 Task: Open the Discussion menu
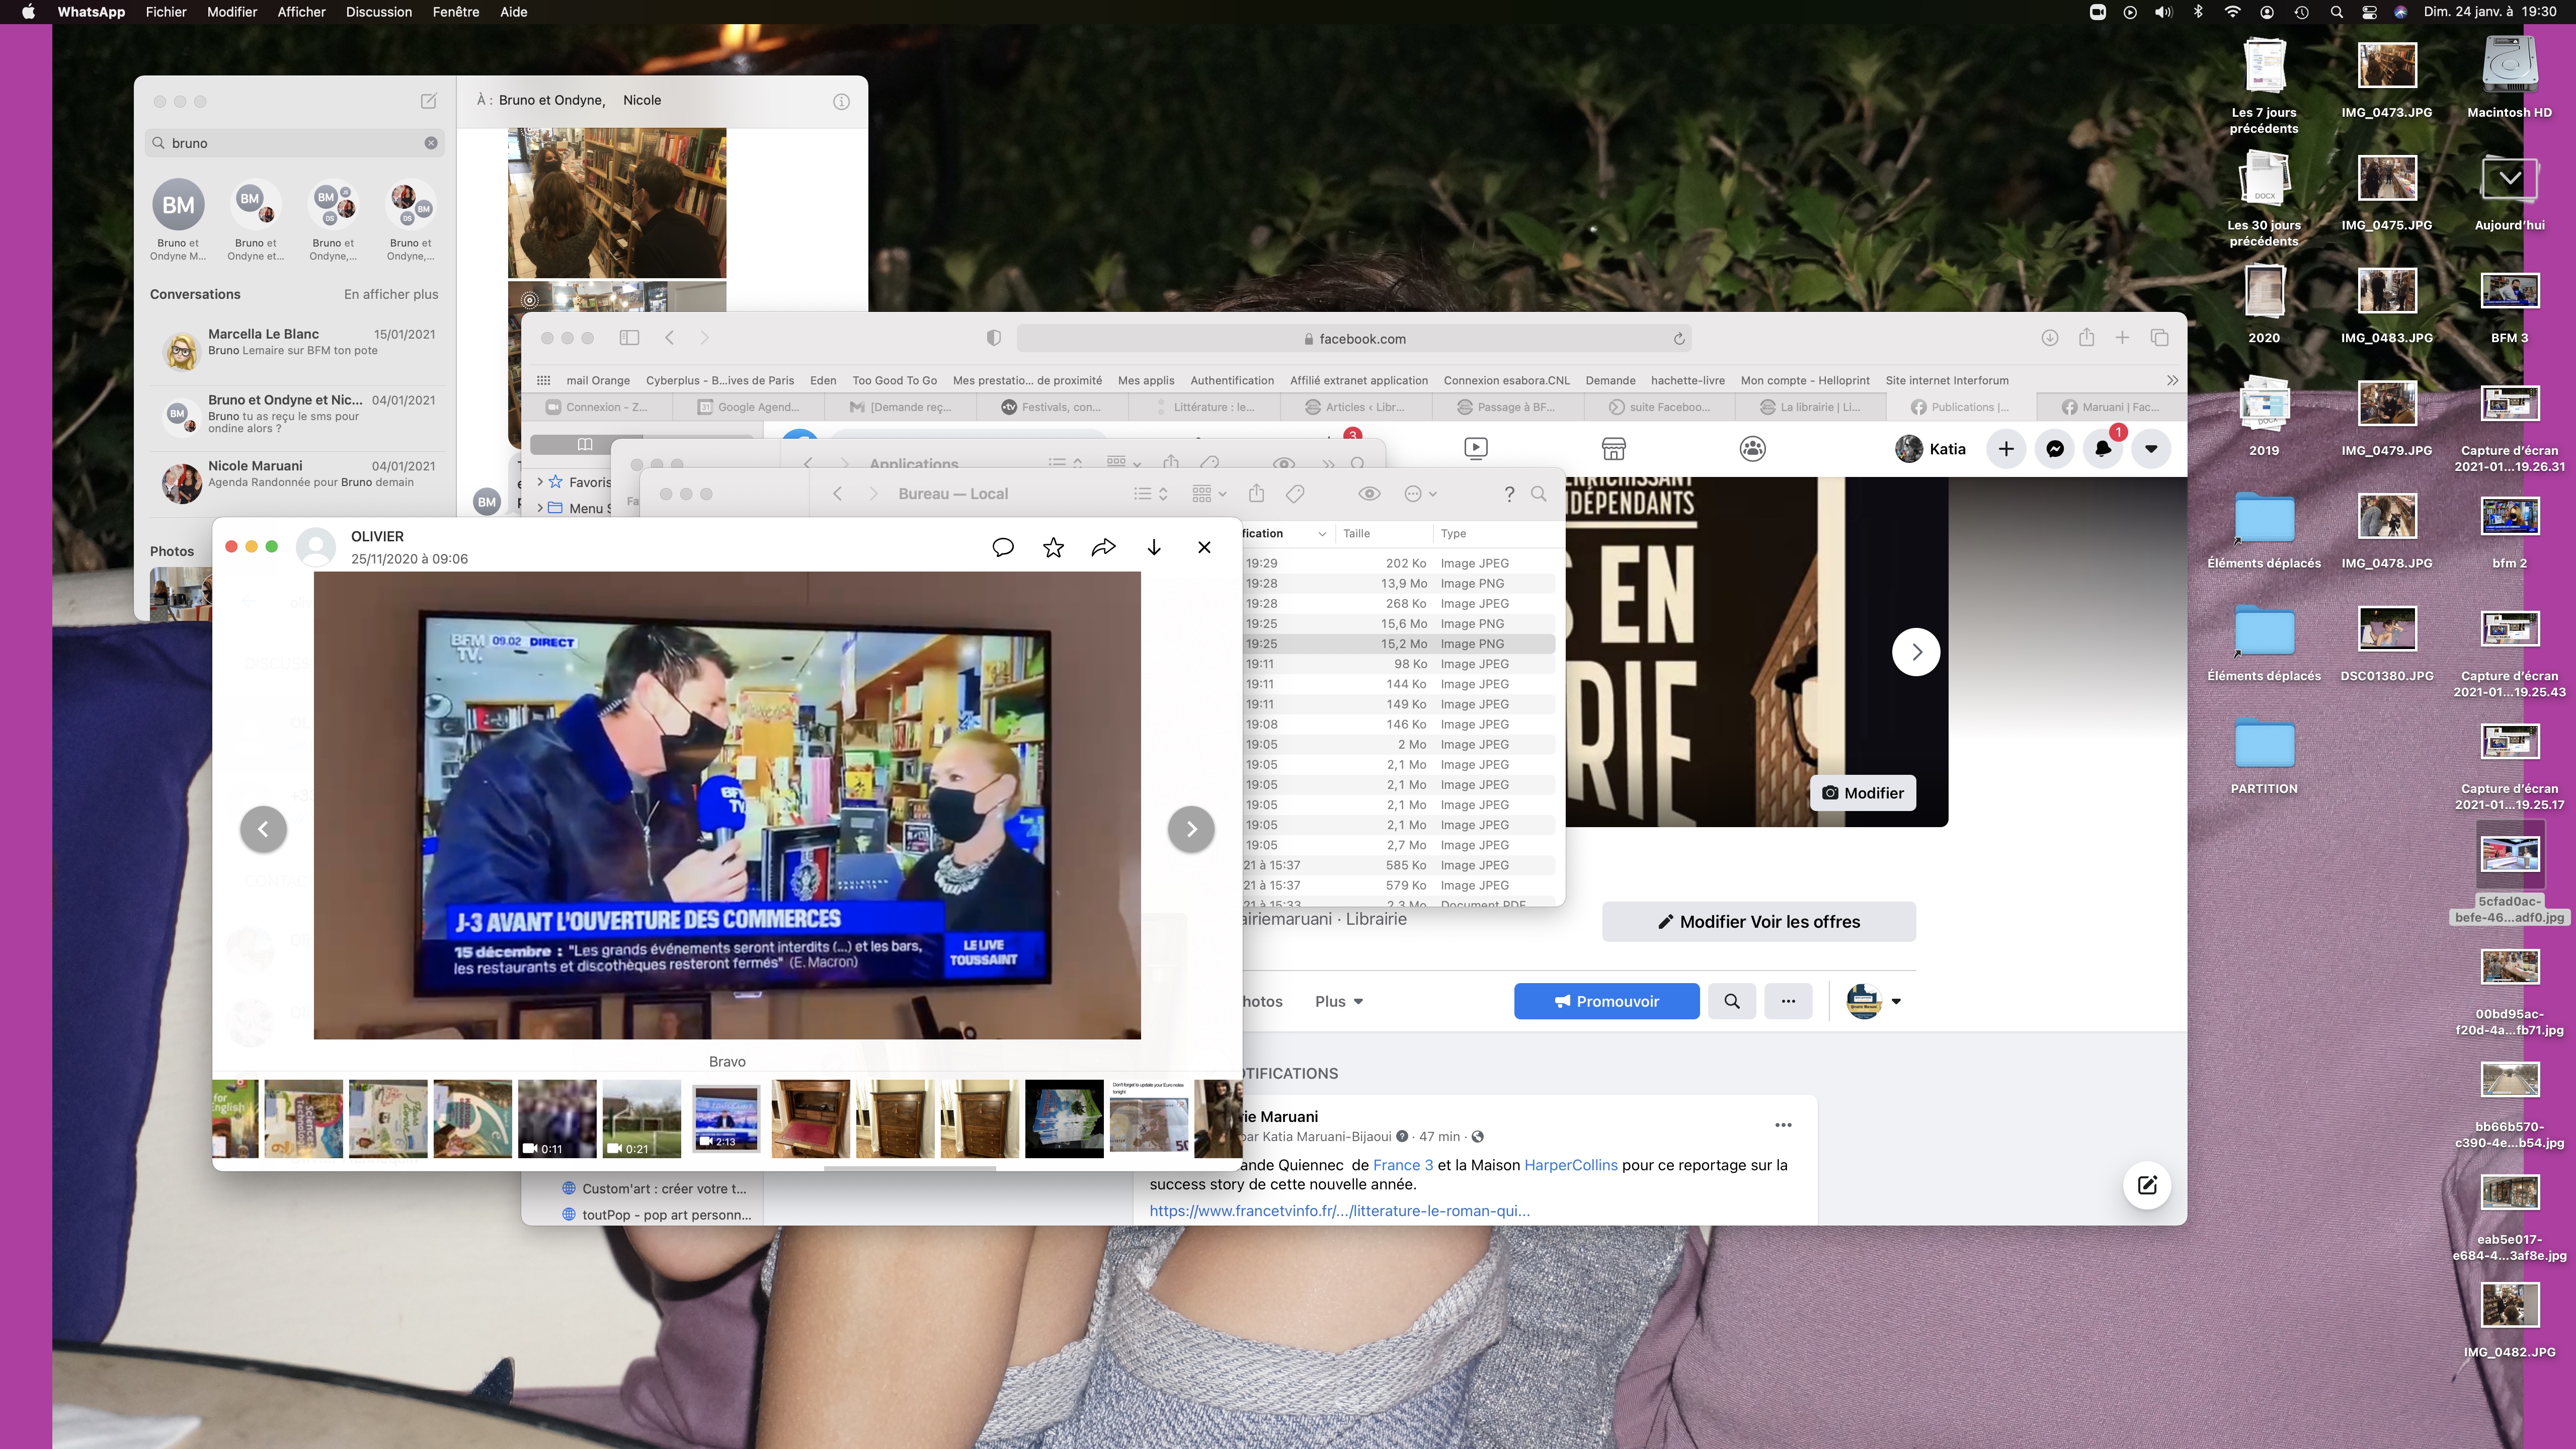click(x=379, y=12)
